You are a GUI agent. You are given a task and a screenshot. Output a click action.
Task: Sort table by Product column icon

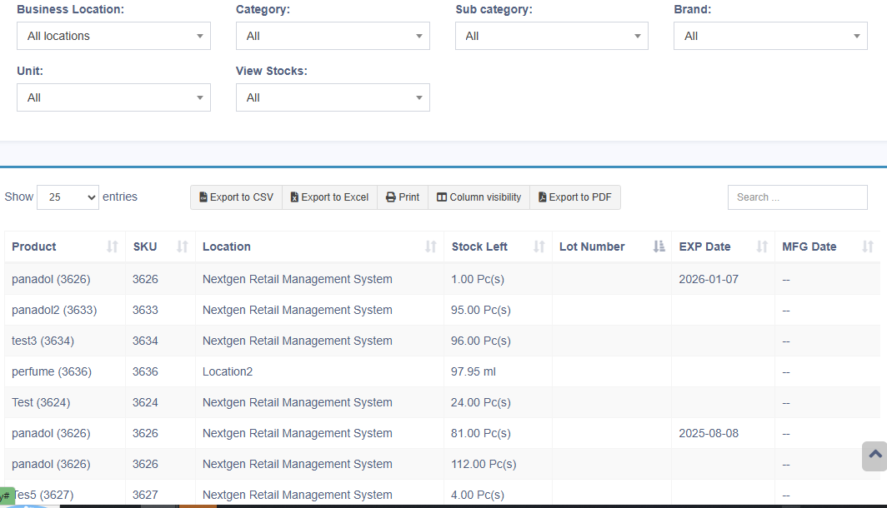pyautogui.click(x=113, y=247)
